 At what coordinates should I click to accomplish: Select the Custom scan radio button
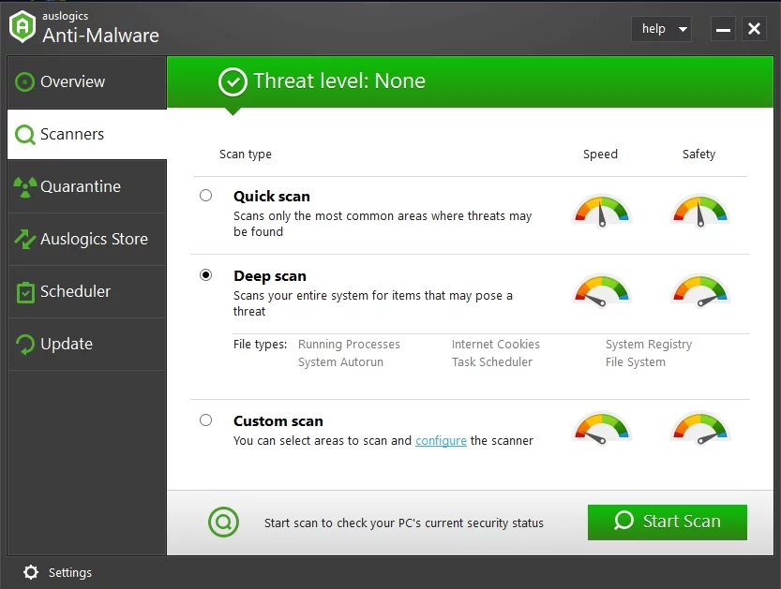(x=206, y=420)
